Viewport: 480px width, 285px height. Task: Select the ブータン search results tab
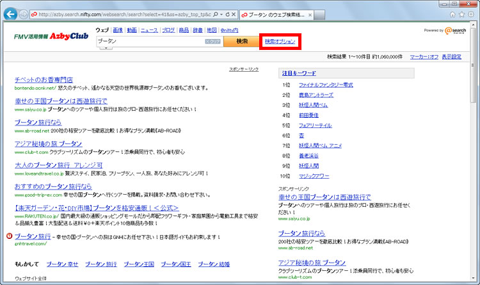tap(276, 15)
